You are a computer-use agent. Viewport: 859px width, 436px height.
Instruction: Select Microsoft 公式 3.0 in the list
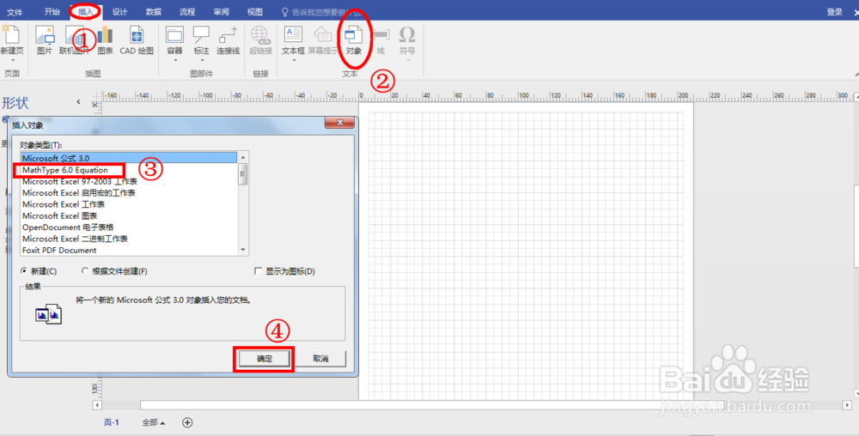click(129, 158)
